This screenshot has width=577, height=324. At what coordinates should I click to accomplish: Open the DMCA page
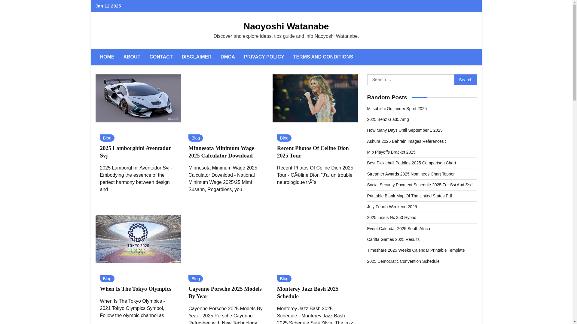227,57
